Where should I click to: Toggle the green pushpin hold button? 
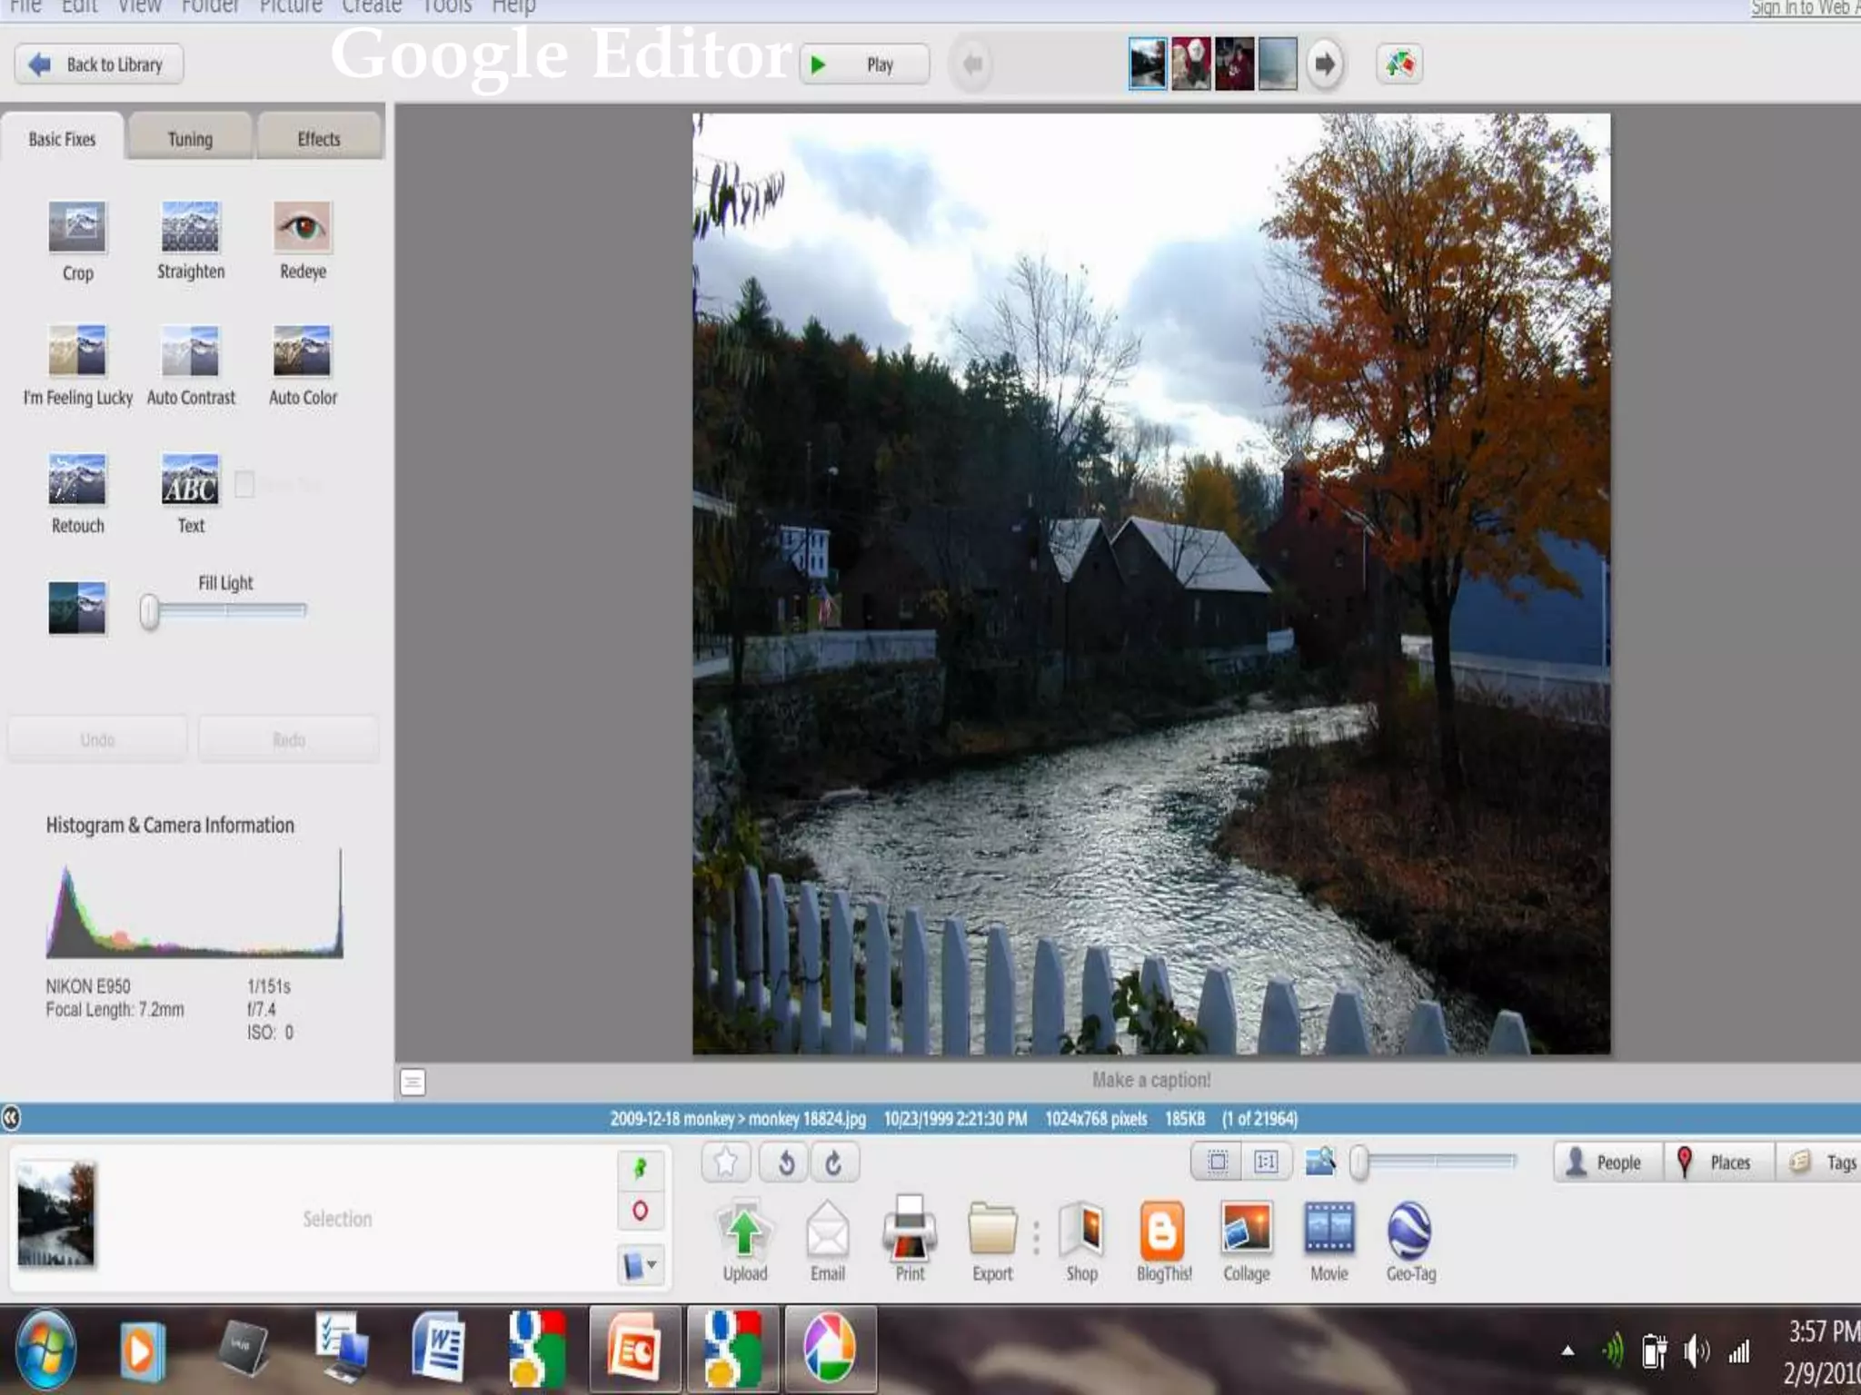(x=641, y=1168)
